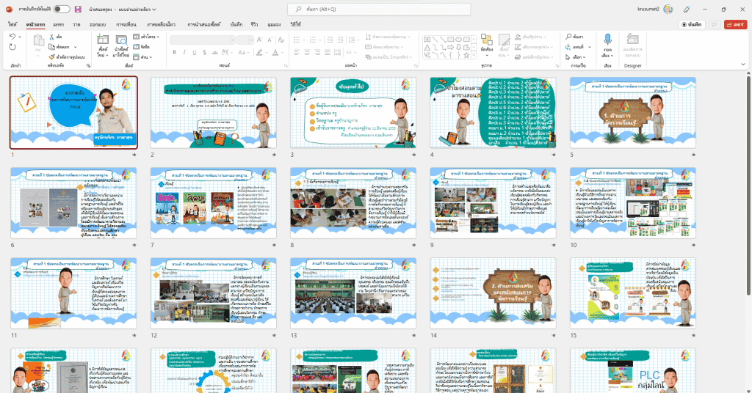Click the Save icon in title bar

(78, 9)
